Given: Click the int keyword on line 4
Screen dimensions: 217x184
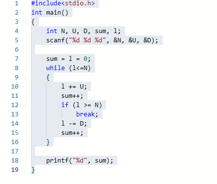Looking at the screenshot, I should [52, 31].
